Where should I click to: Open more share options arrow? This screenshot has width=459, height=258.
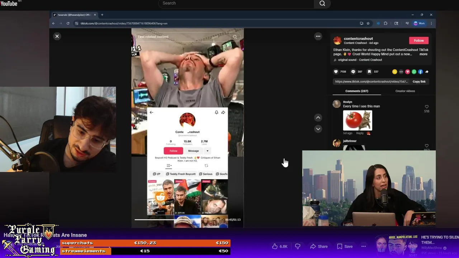coord(427,72)
